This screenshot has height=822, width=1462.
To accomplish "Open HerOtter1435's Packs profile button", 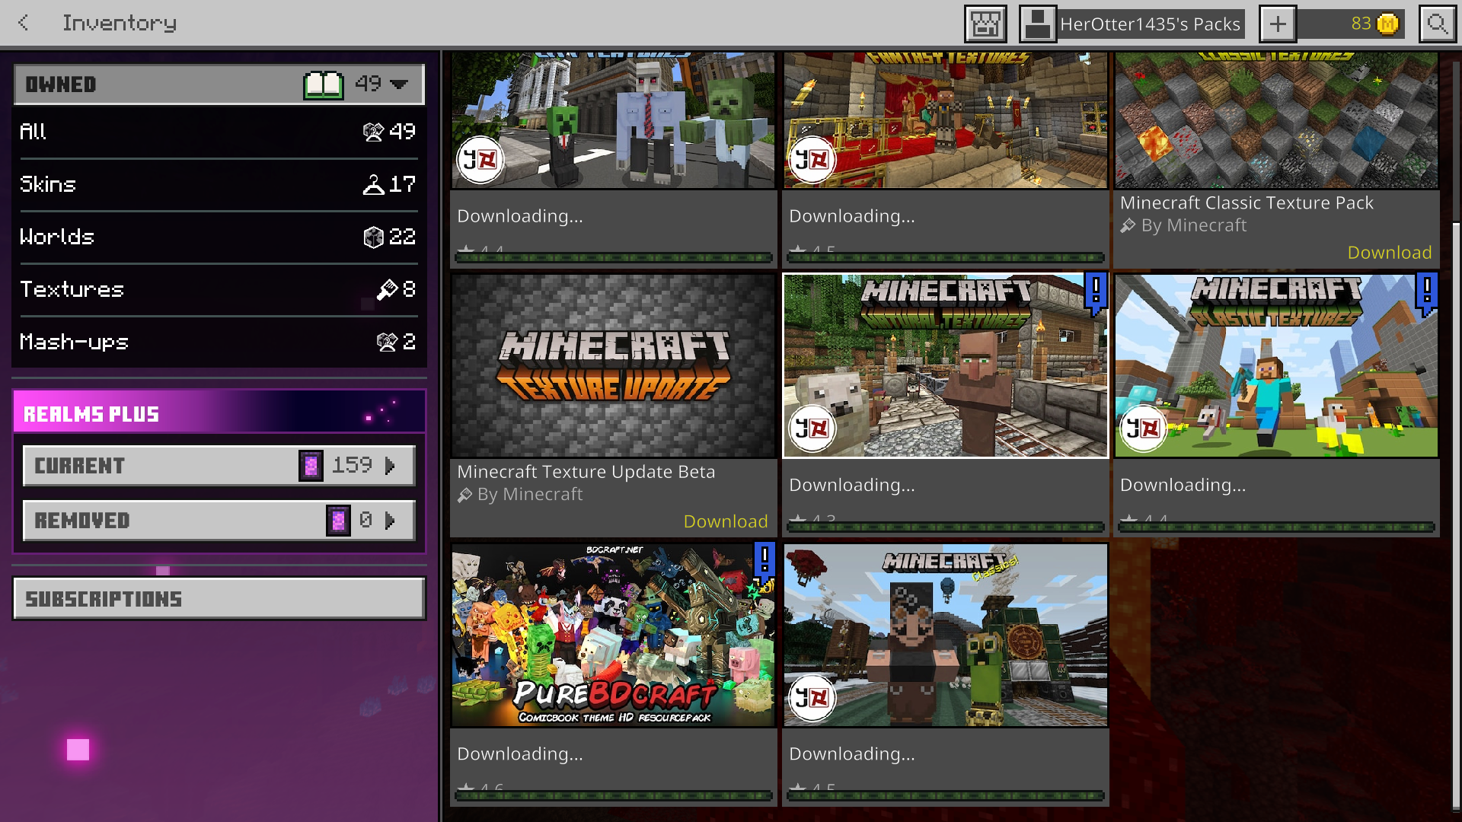I will coord(1132,24).
